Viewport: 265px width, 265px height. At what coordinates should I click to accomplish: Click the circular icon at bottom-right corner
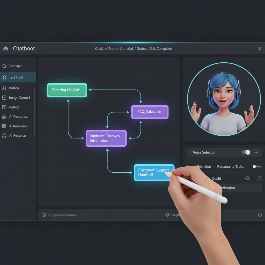click(260, 215)
